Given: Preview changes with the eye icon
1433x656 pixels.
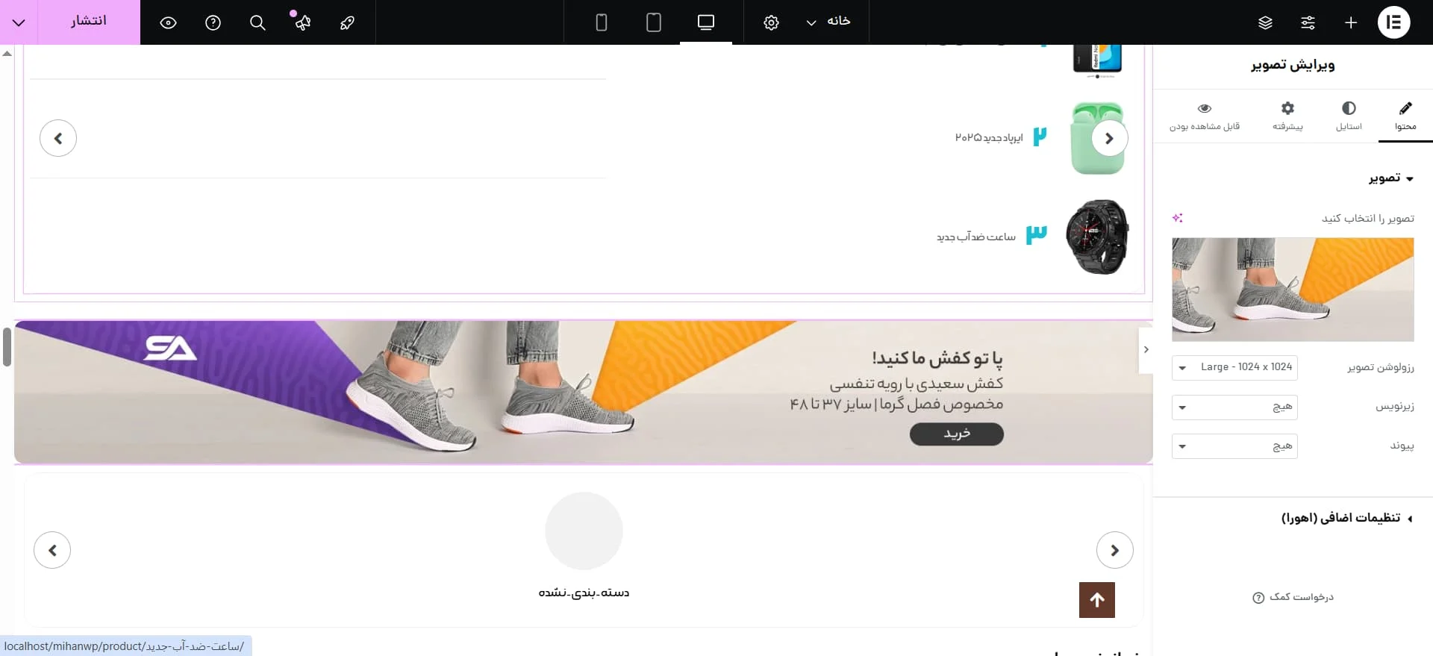Looking at the screenshot, I should click(x=168, y=22).
